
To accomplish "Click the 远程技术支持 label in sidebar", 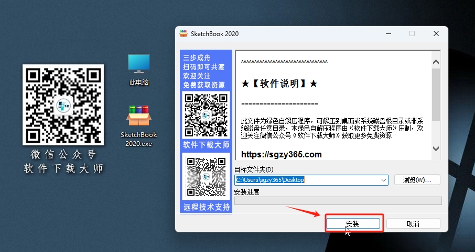I will (x=206, y=207).
